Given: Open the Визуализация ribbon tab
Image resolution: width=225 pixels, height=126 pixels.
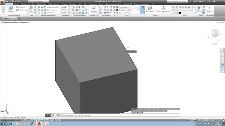Looking at the screenshot, I should [x=41, y=4].
